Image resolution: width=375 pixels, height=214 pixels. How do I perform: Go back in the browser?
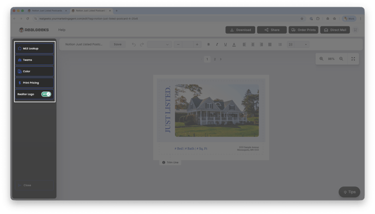(x=15, y=18)
